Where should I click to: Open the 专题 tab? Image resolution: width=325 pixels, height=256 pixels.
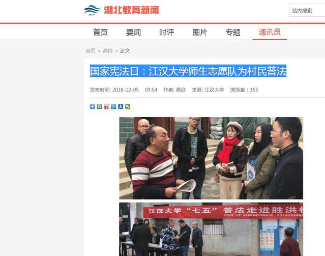tap(233, 33)
